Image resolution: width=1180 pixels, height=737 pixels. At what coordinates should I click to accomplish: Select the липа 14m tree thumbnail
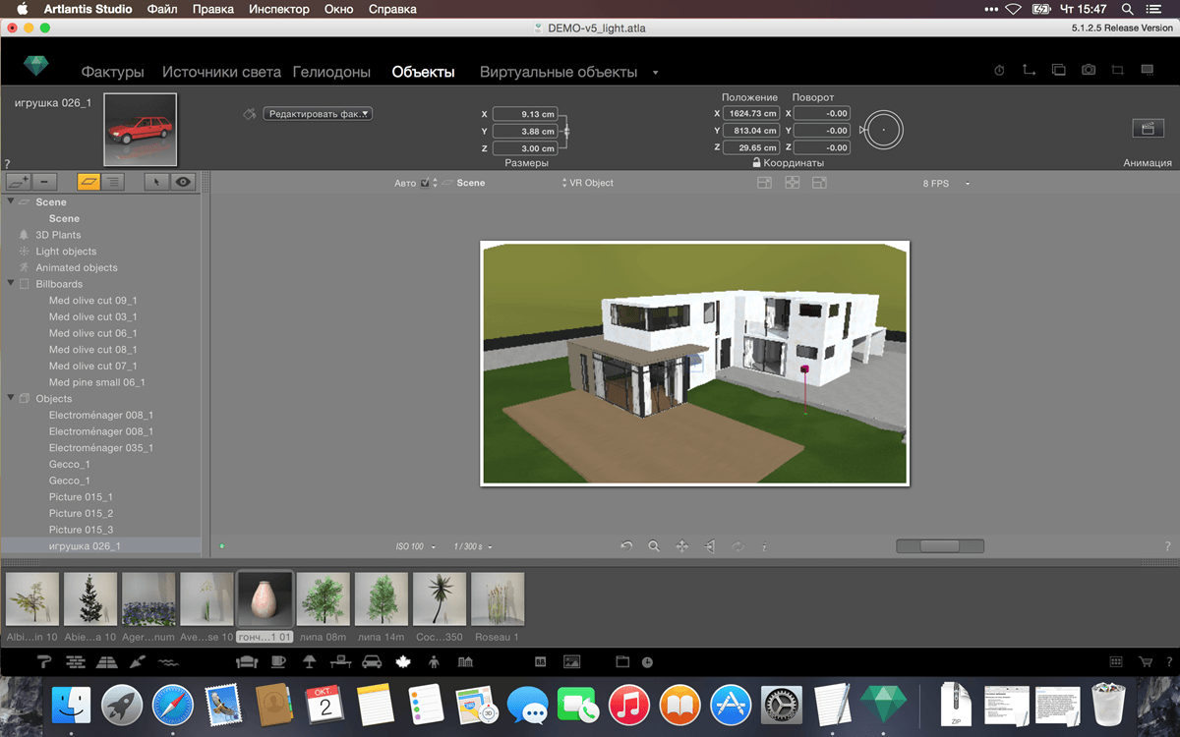coord(382,598)
